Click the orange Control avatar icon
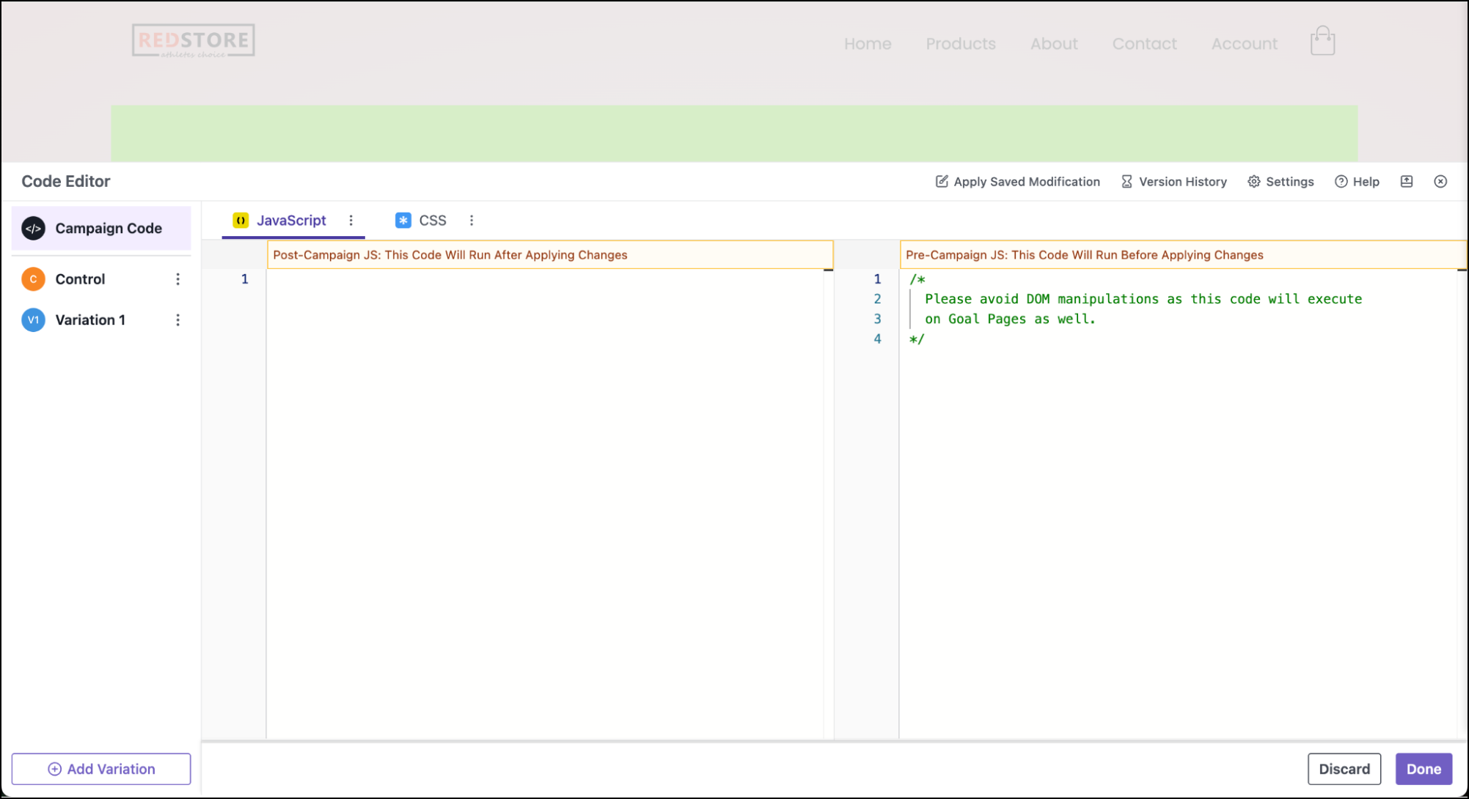 (33, 279)
